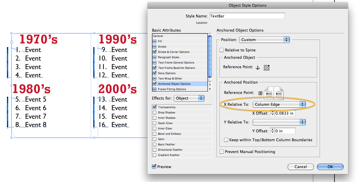The height and width of the screenshot is (182, 359).
Task: Enable Prevent Manual Positioning
Action: (222, 152)
